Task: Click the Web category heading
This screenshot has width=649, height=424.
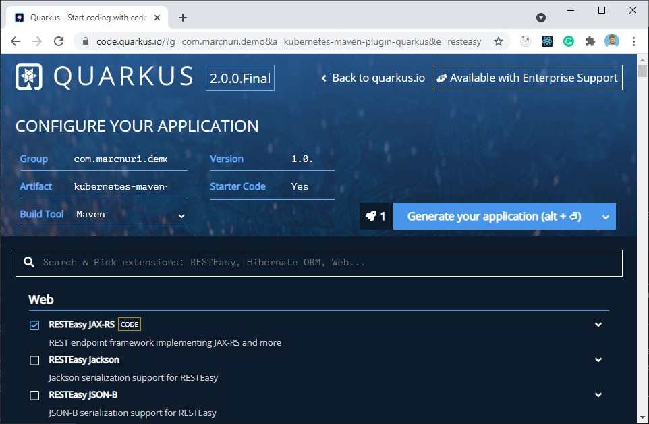Action: pos(41,300)
